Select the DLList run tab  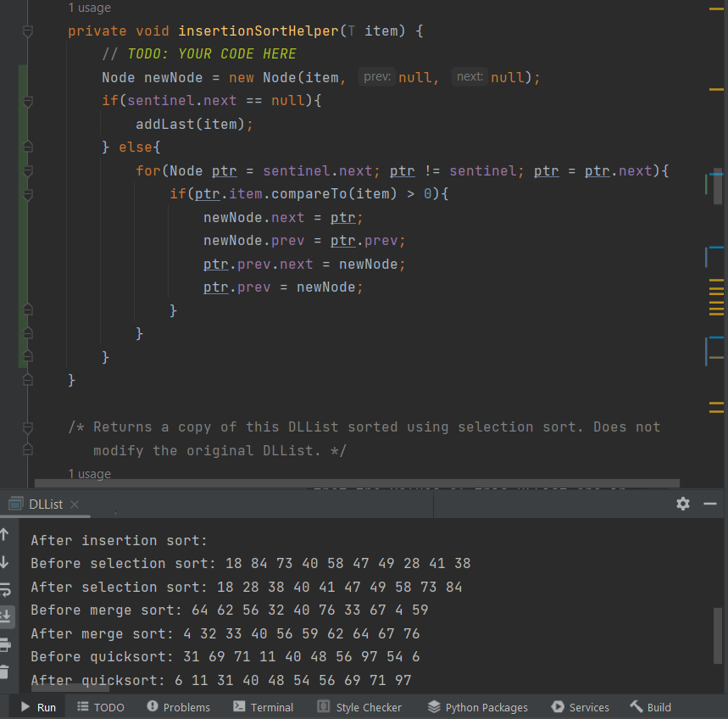click(x=45, y=504)
